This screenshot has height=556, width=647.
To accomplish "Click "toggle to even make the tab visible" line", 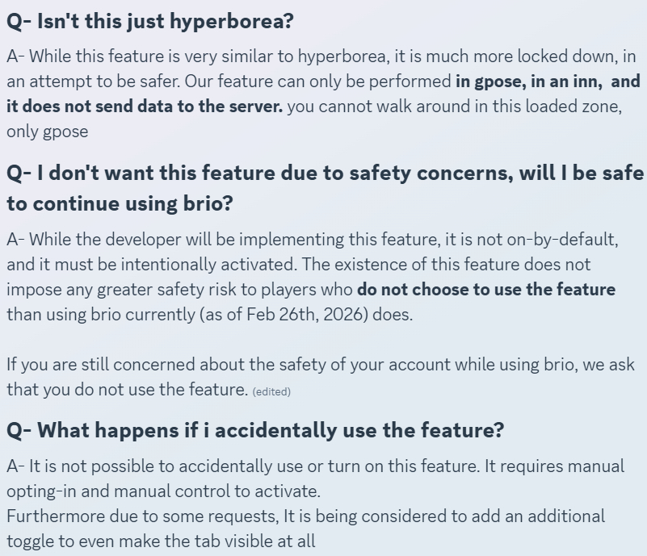I will coord(161,541).
